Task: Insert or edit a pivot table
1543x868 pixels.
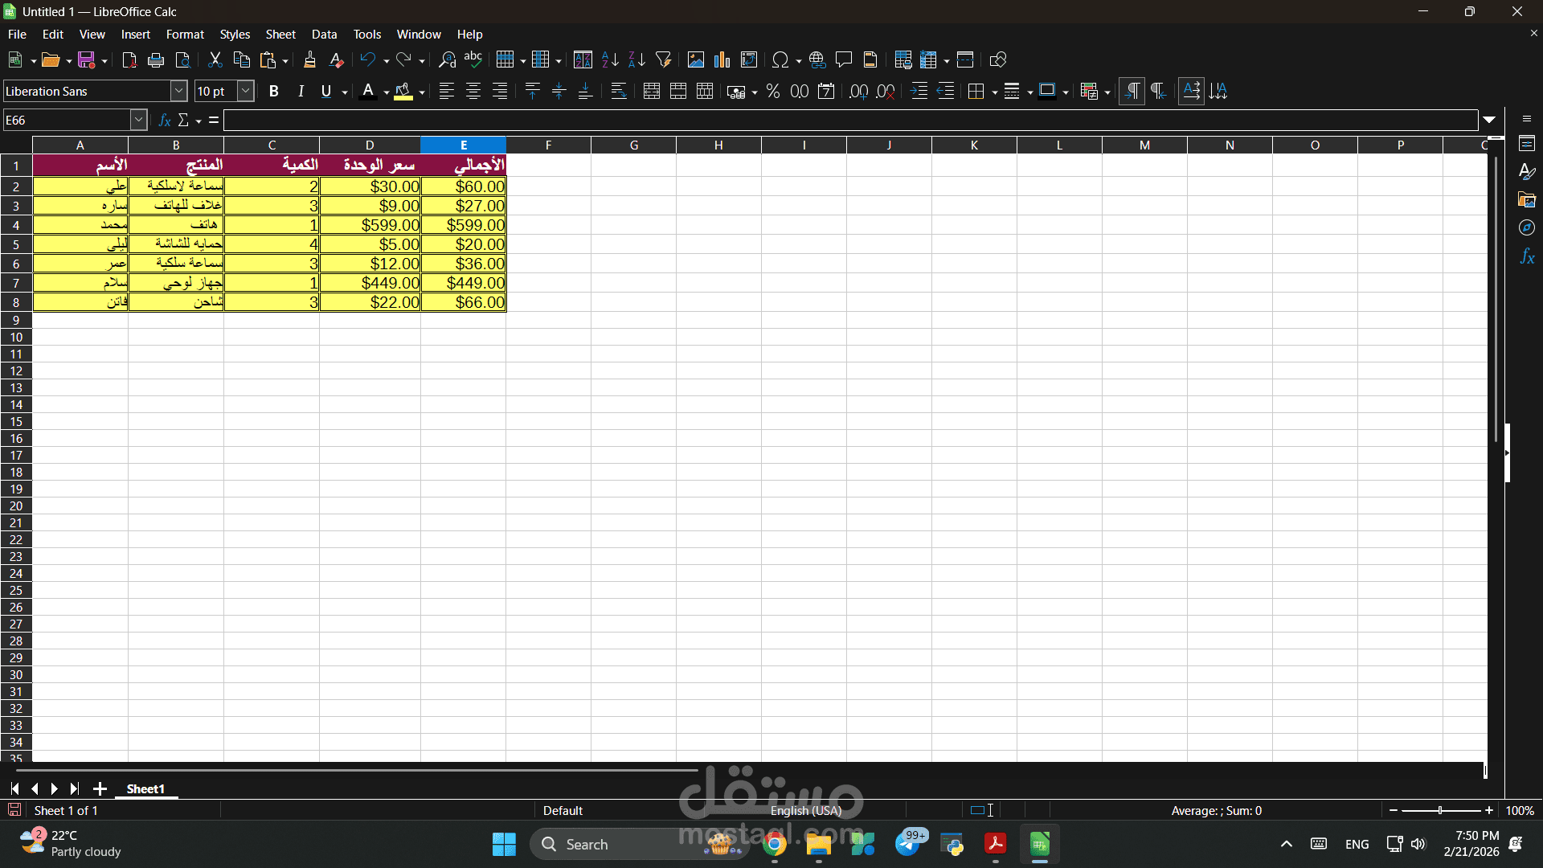Action: (x=749, y=59)
